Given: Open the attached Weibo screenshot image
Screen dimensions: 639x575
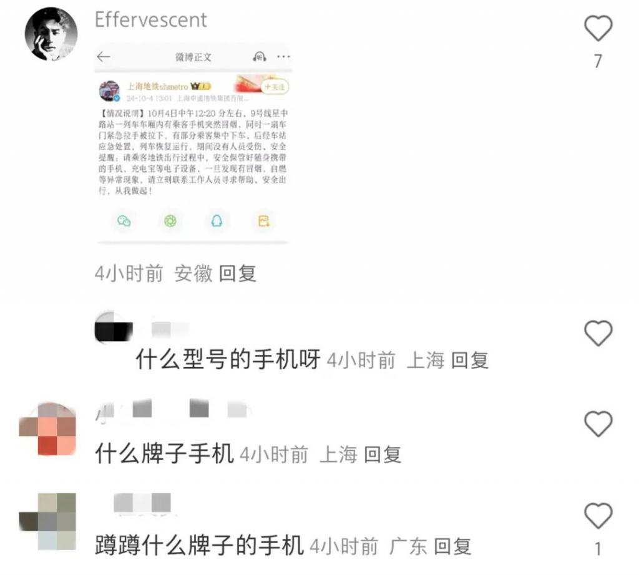Looking at the screenshot, I should coord(193,143).
